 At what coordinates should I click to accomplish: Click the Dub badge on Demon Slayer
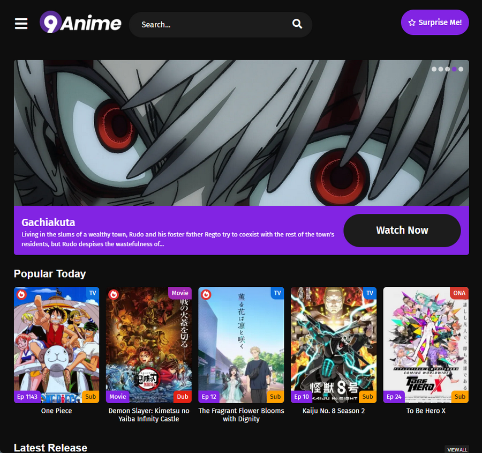pos(182,397)
